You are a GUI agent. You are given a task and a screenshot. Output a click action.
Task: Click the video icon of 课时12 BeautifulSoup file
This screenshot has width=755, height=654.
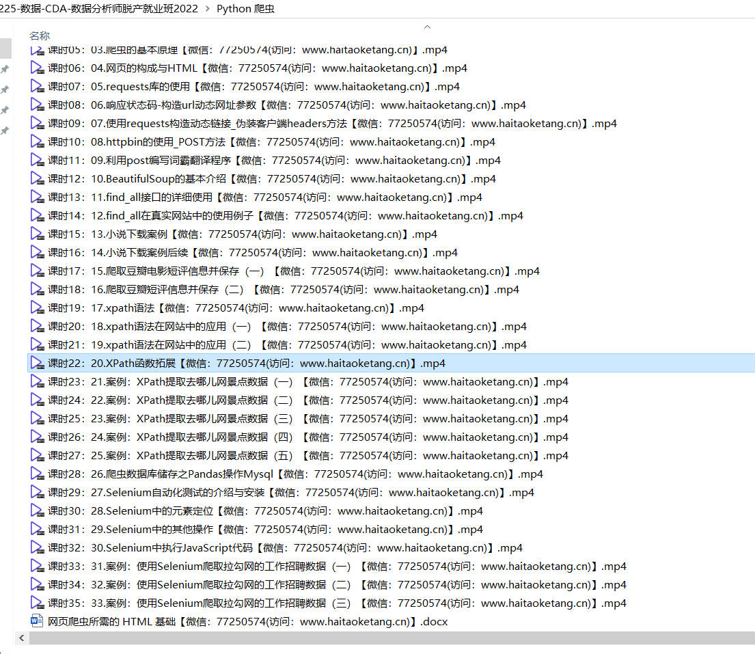pyautogui.click(x=37, y=178)
